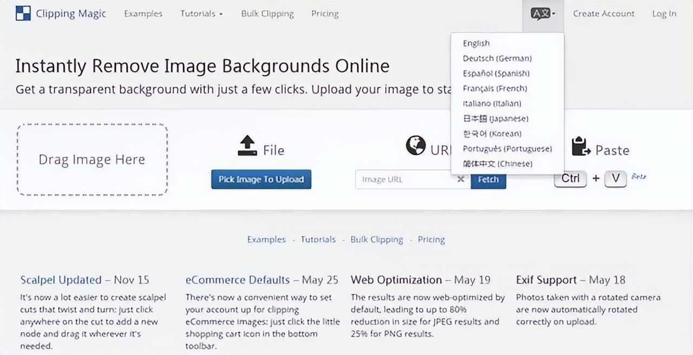Open Create Account page
The height and width of the screenshot is (355, 693).
(603, 14)
